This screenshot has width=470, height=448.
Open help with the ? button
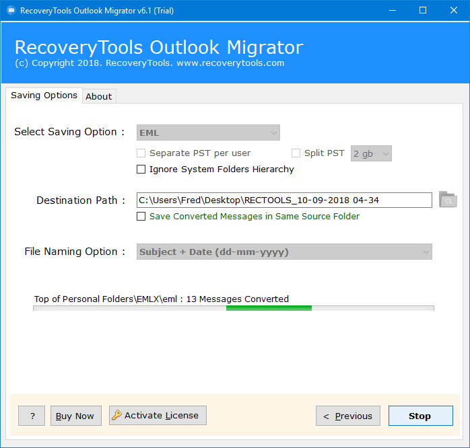(x=32, y=416)
